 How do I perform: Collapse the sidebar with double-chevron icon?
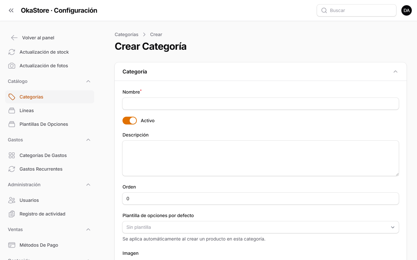click(11, 10)
